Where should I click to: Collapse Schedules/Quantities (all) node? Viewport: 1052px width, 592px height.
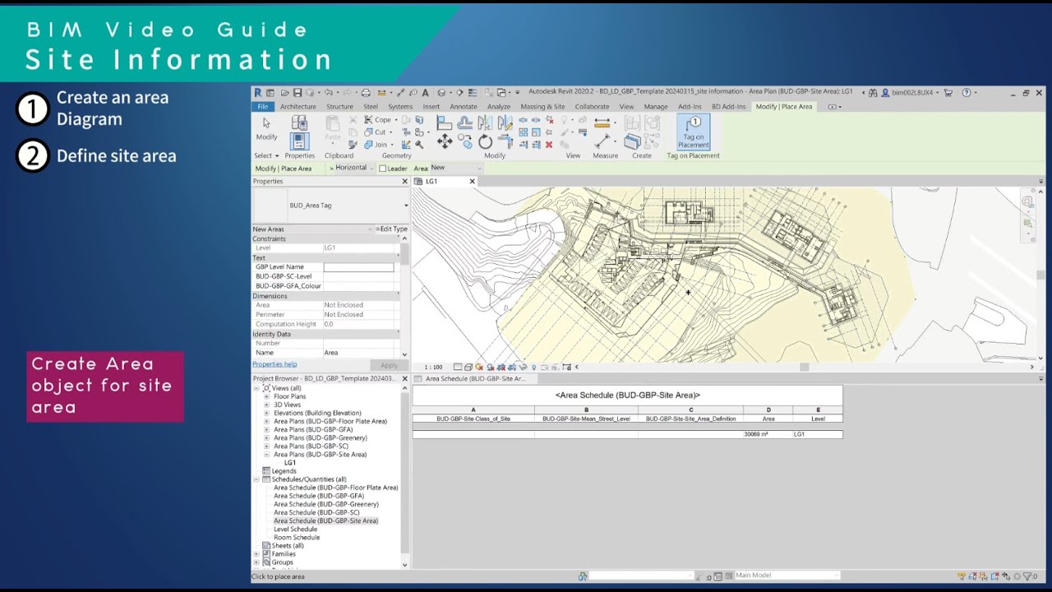coord(256,479)
